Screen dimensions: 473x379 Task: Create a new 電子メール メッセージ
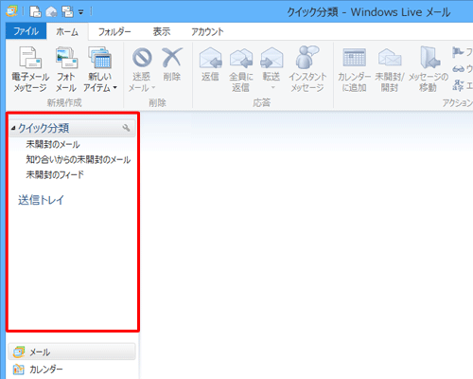(x=30, y=69)
